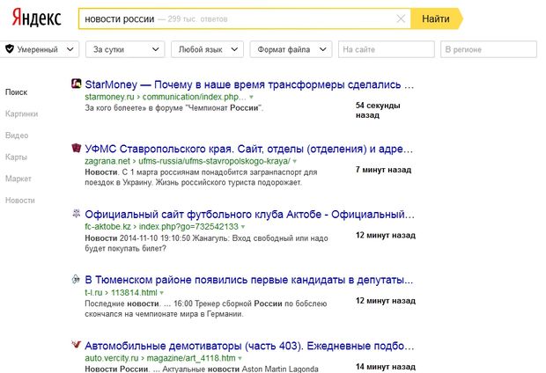Switch to the Новости tab

20,200
